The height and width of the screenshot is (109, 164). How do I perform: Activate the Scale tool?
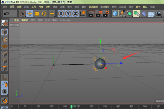[x=37, y=13]
